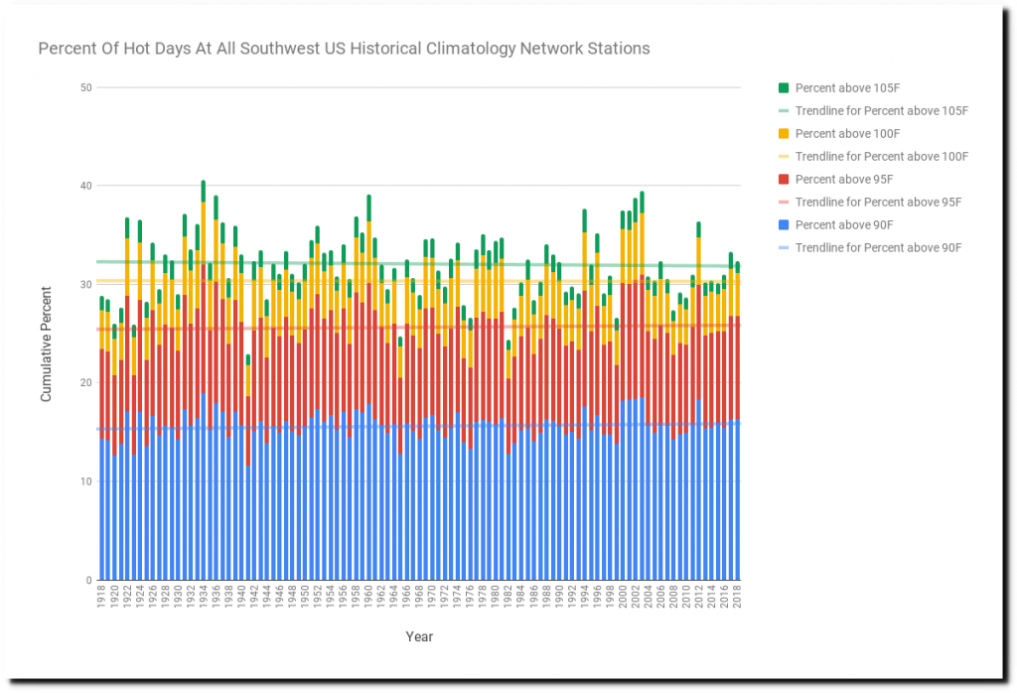Click the 40 tick label on the y-axis

pos(85,187)
